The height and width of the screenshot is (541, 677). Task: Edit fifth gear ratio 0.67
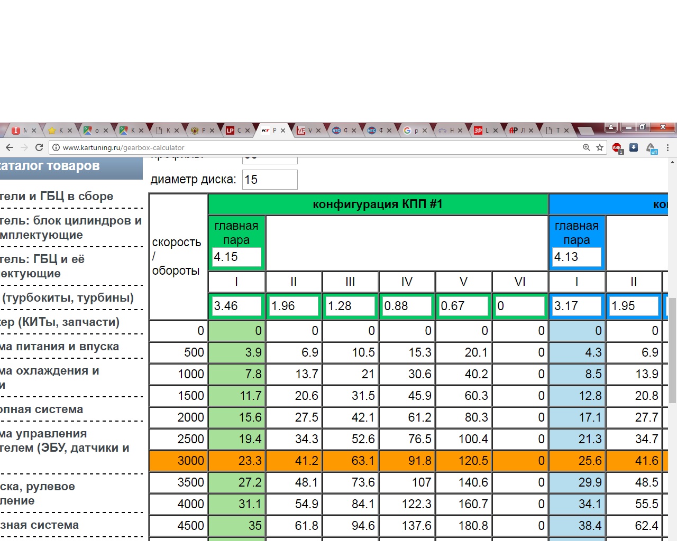coord(463,306)
